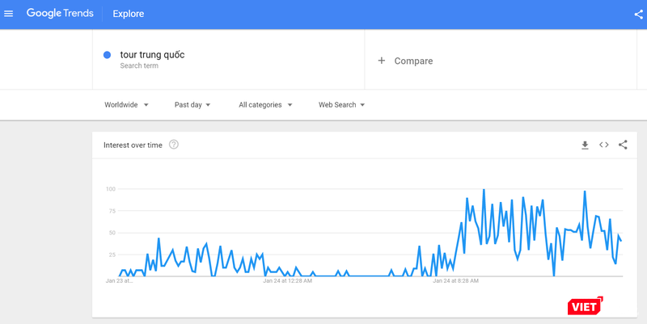Download the interest over time chart data
This screenshot has height=324, width=647.
coord(585,145)
